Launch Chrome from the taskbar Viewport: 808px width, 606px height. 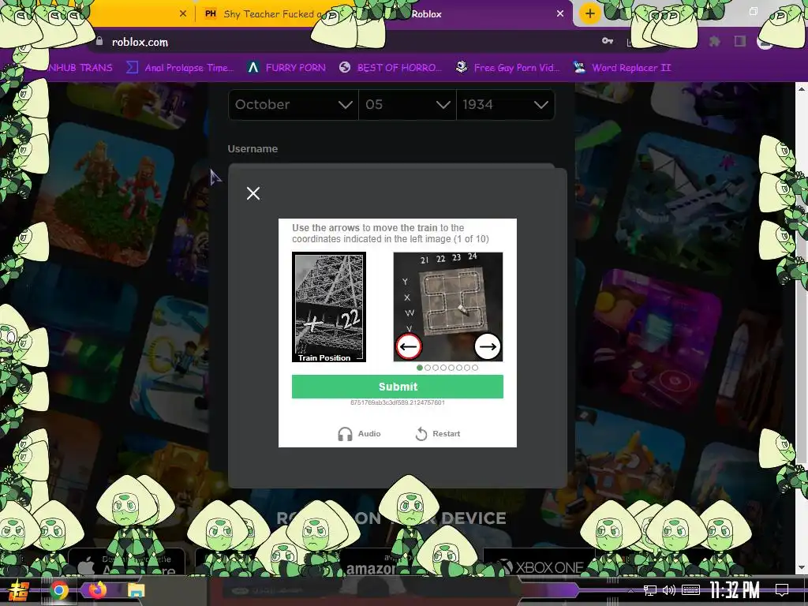[58, 590]
